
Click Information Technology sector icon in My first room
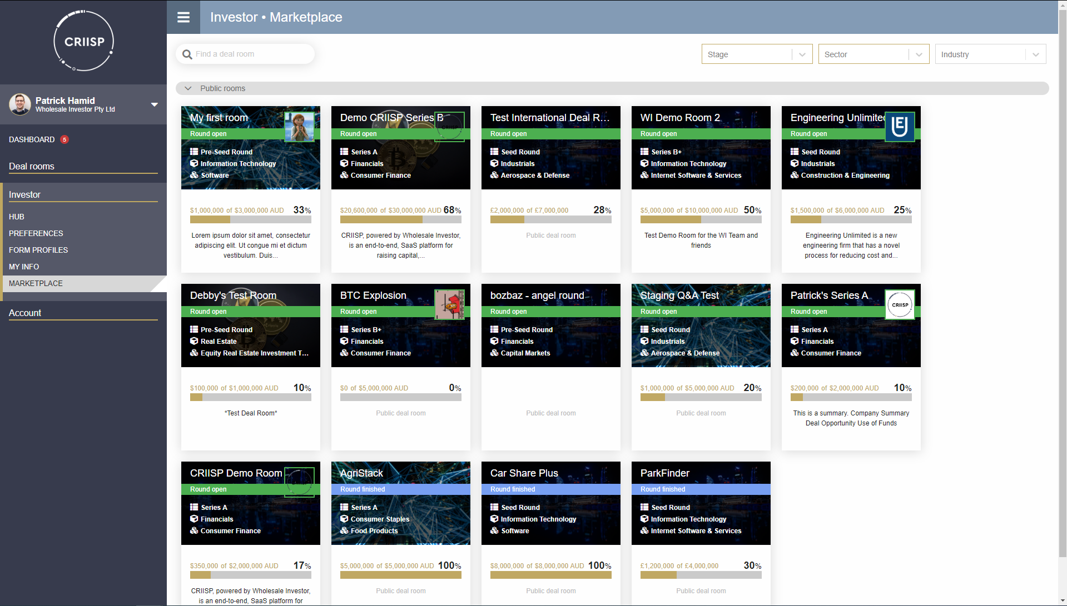click(x=194, y=163)
